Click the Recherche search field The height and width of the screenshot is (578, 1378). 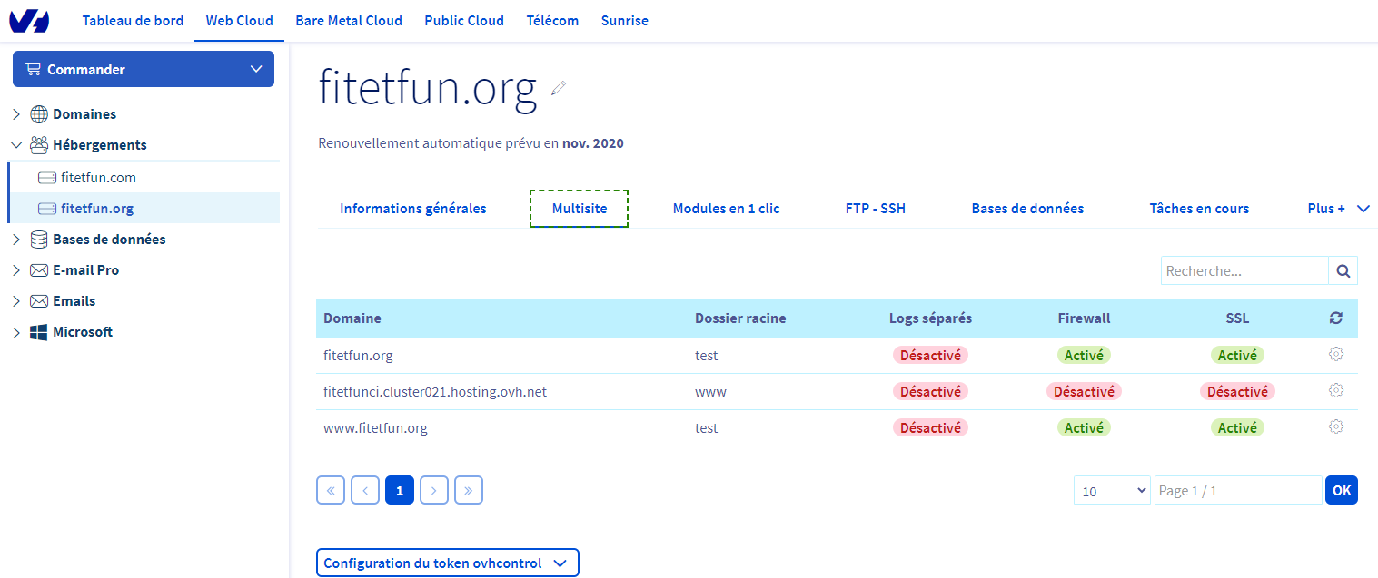1244,270
